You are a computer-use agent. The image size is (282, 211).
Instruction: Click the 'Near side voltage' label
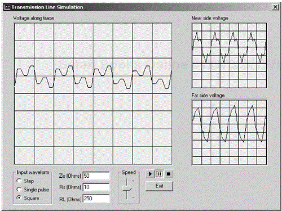pos(210,18)
